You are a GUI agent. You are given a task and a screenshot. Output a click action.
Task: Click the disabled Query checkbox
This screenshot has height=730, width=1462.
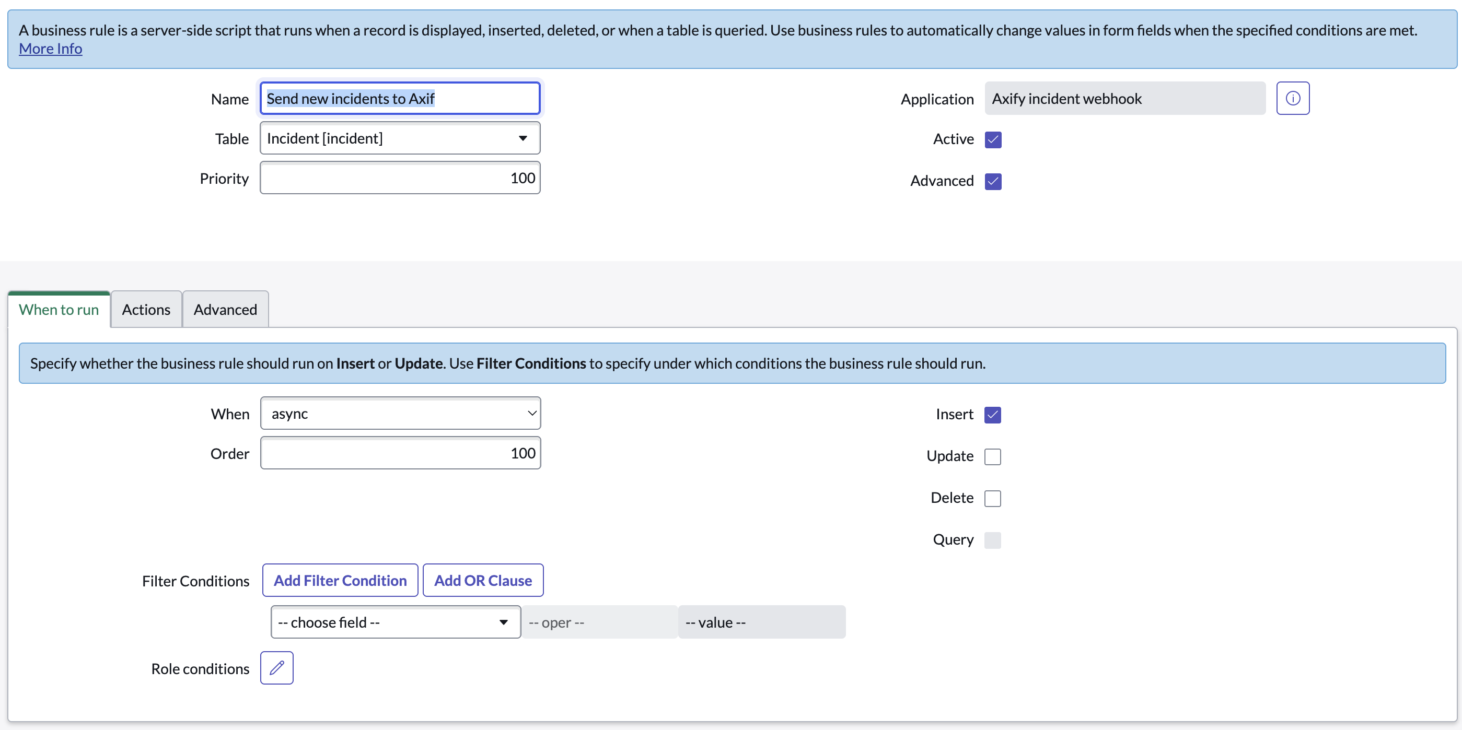pyautogui.click(x=992, y=540)
